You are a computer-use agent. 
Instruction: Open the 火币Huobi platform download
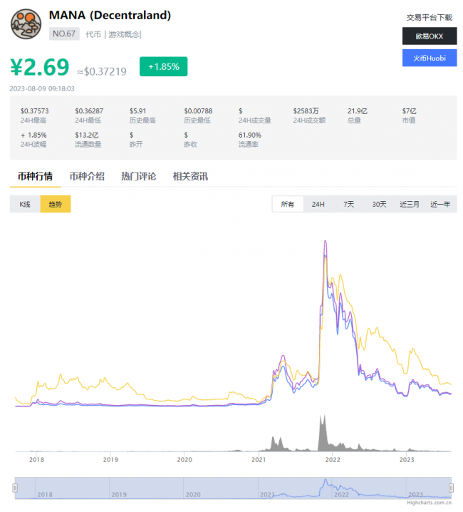pos(430,58)
